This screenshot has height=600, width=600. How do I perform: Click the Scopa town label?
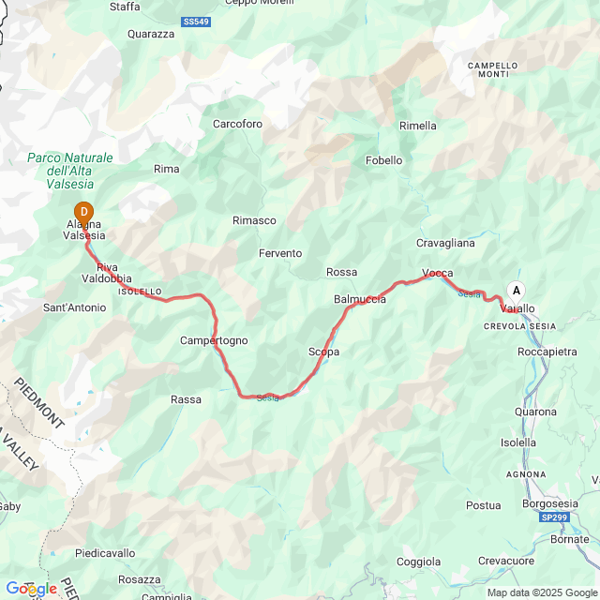pos(323,352)
